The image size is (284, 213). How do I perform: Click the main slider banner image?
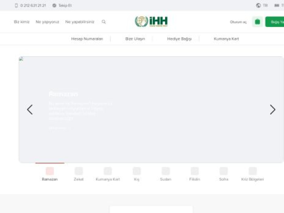coord(151,110)
